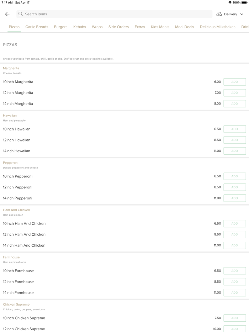Viewport: 249px width, 332px height.
Task: Go to the Meal Deals tab
Action: (184, 27)
